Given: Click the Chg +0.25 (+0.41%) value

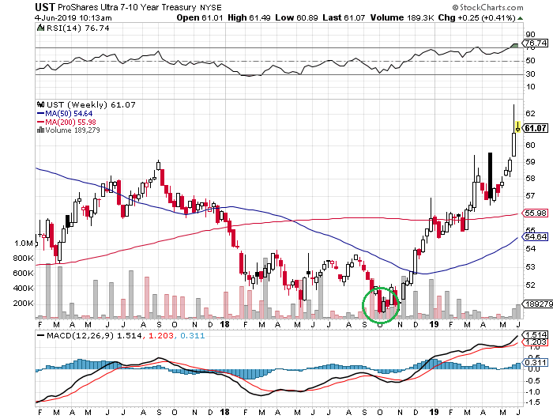Looking at the screenshot, I should [x=477, y=17].
